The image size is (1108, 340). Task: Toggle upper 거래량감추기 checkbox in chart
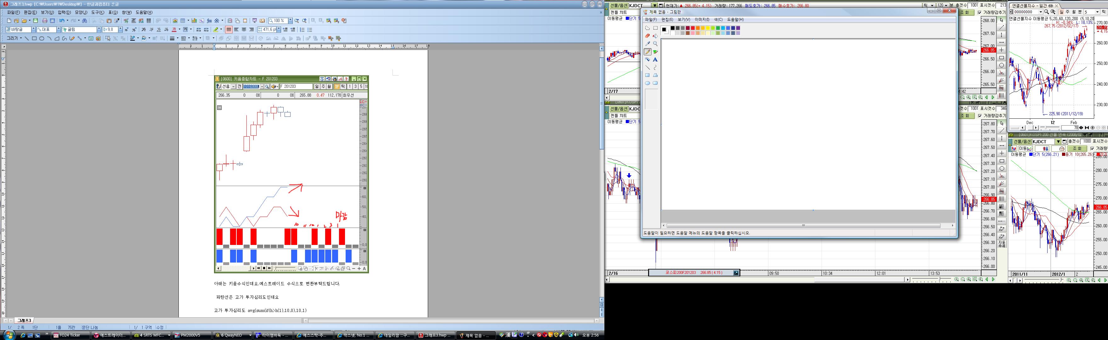coord(979,13)
